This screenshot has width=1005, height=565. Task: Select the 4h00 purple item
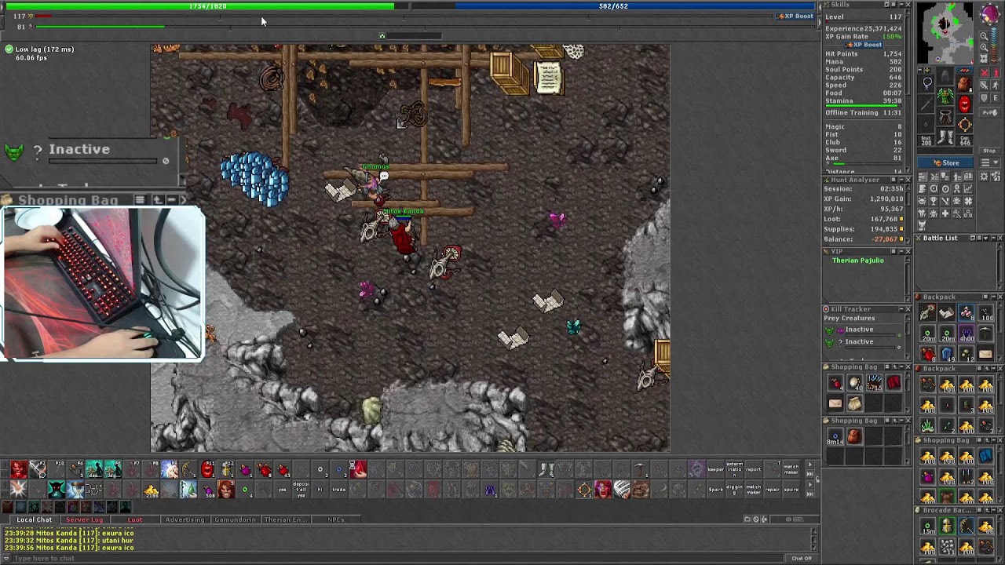tap(967, 333)
